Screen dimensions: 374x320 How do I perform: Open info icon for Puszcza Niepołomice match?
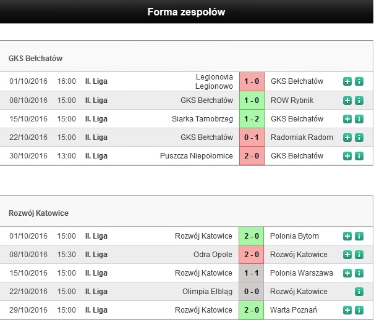(x=359, y=156)
